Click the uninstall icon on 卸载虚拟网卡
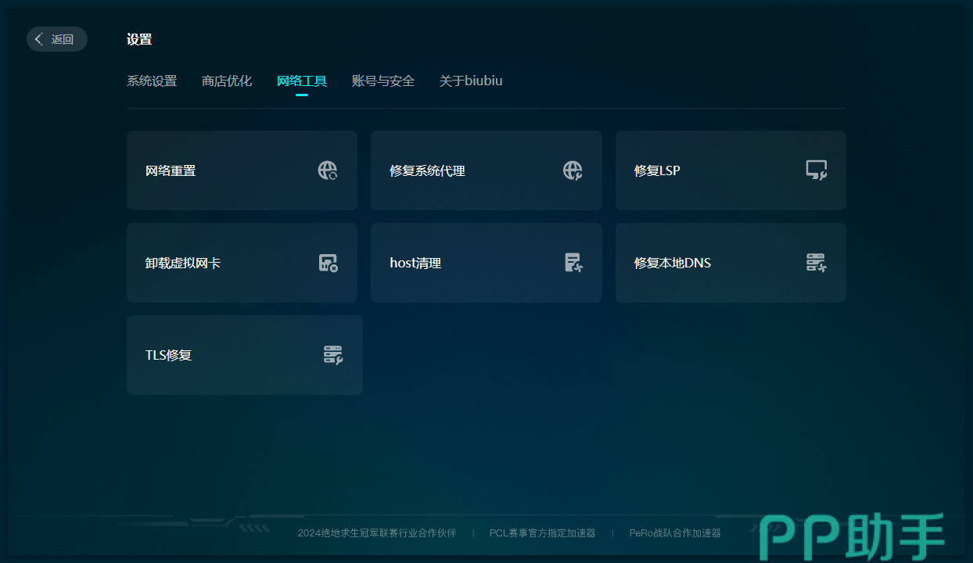This screenshot has width=973, height=563. click(x=328, y=263)
